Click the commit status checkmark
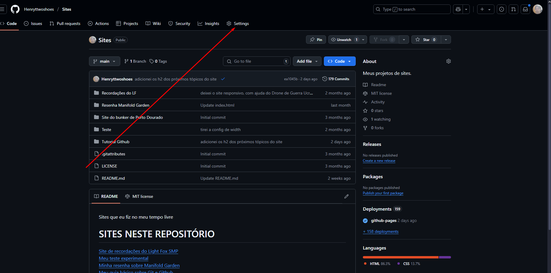551x273 pixels. (x=223, y=79)
